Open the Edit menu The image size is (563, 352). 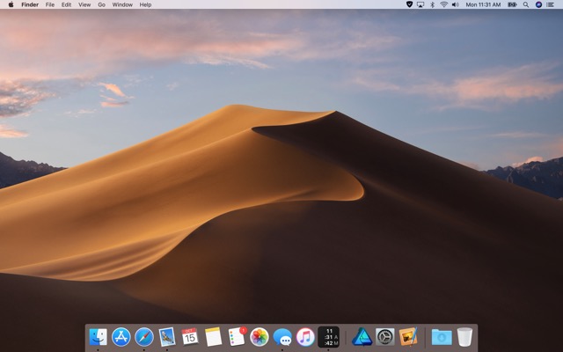(x=66, y=4)
